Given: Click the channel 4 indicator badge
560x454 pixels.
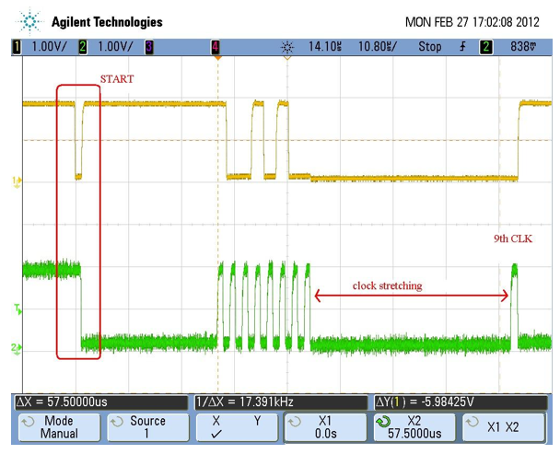Looking at the screenshot, I should (216, 47).
